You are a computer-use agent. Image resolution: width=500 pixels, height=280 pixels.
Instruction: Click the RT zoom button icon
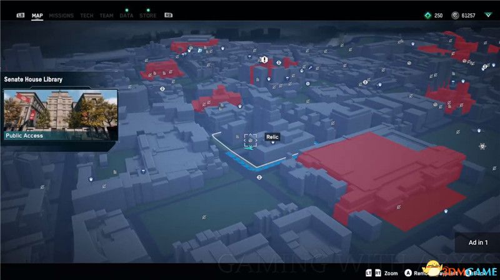(378, 273)
